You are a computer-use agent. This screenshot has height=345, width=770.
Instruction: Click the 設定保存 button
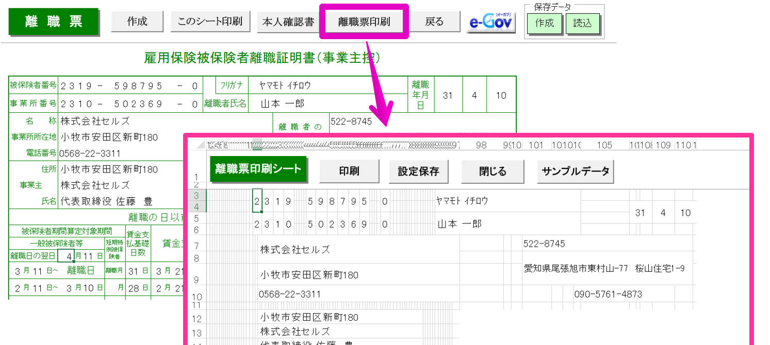click(x=418, y=171)
